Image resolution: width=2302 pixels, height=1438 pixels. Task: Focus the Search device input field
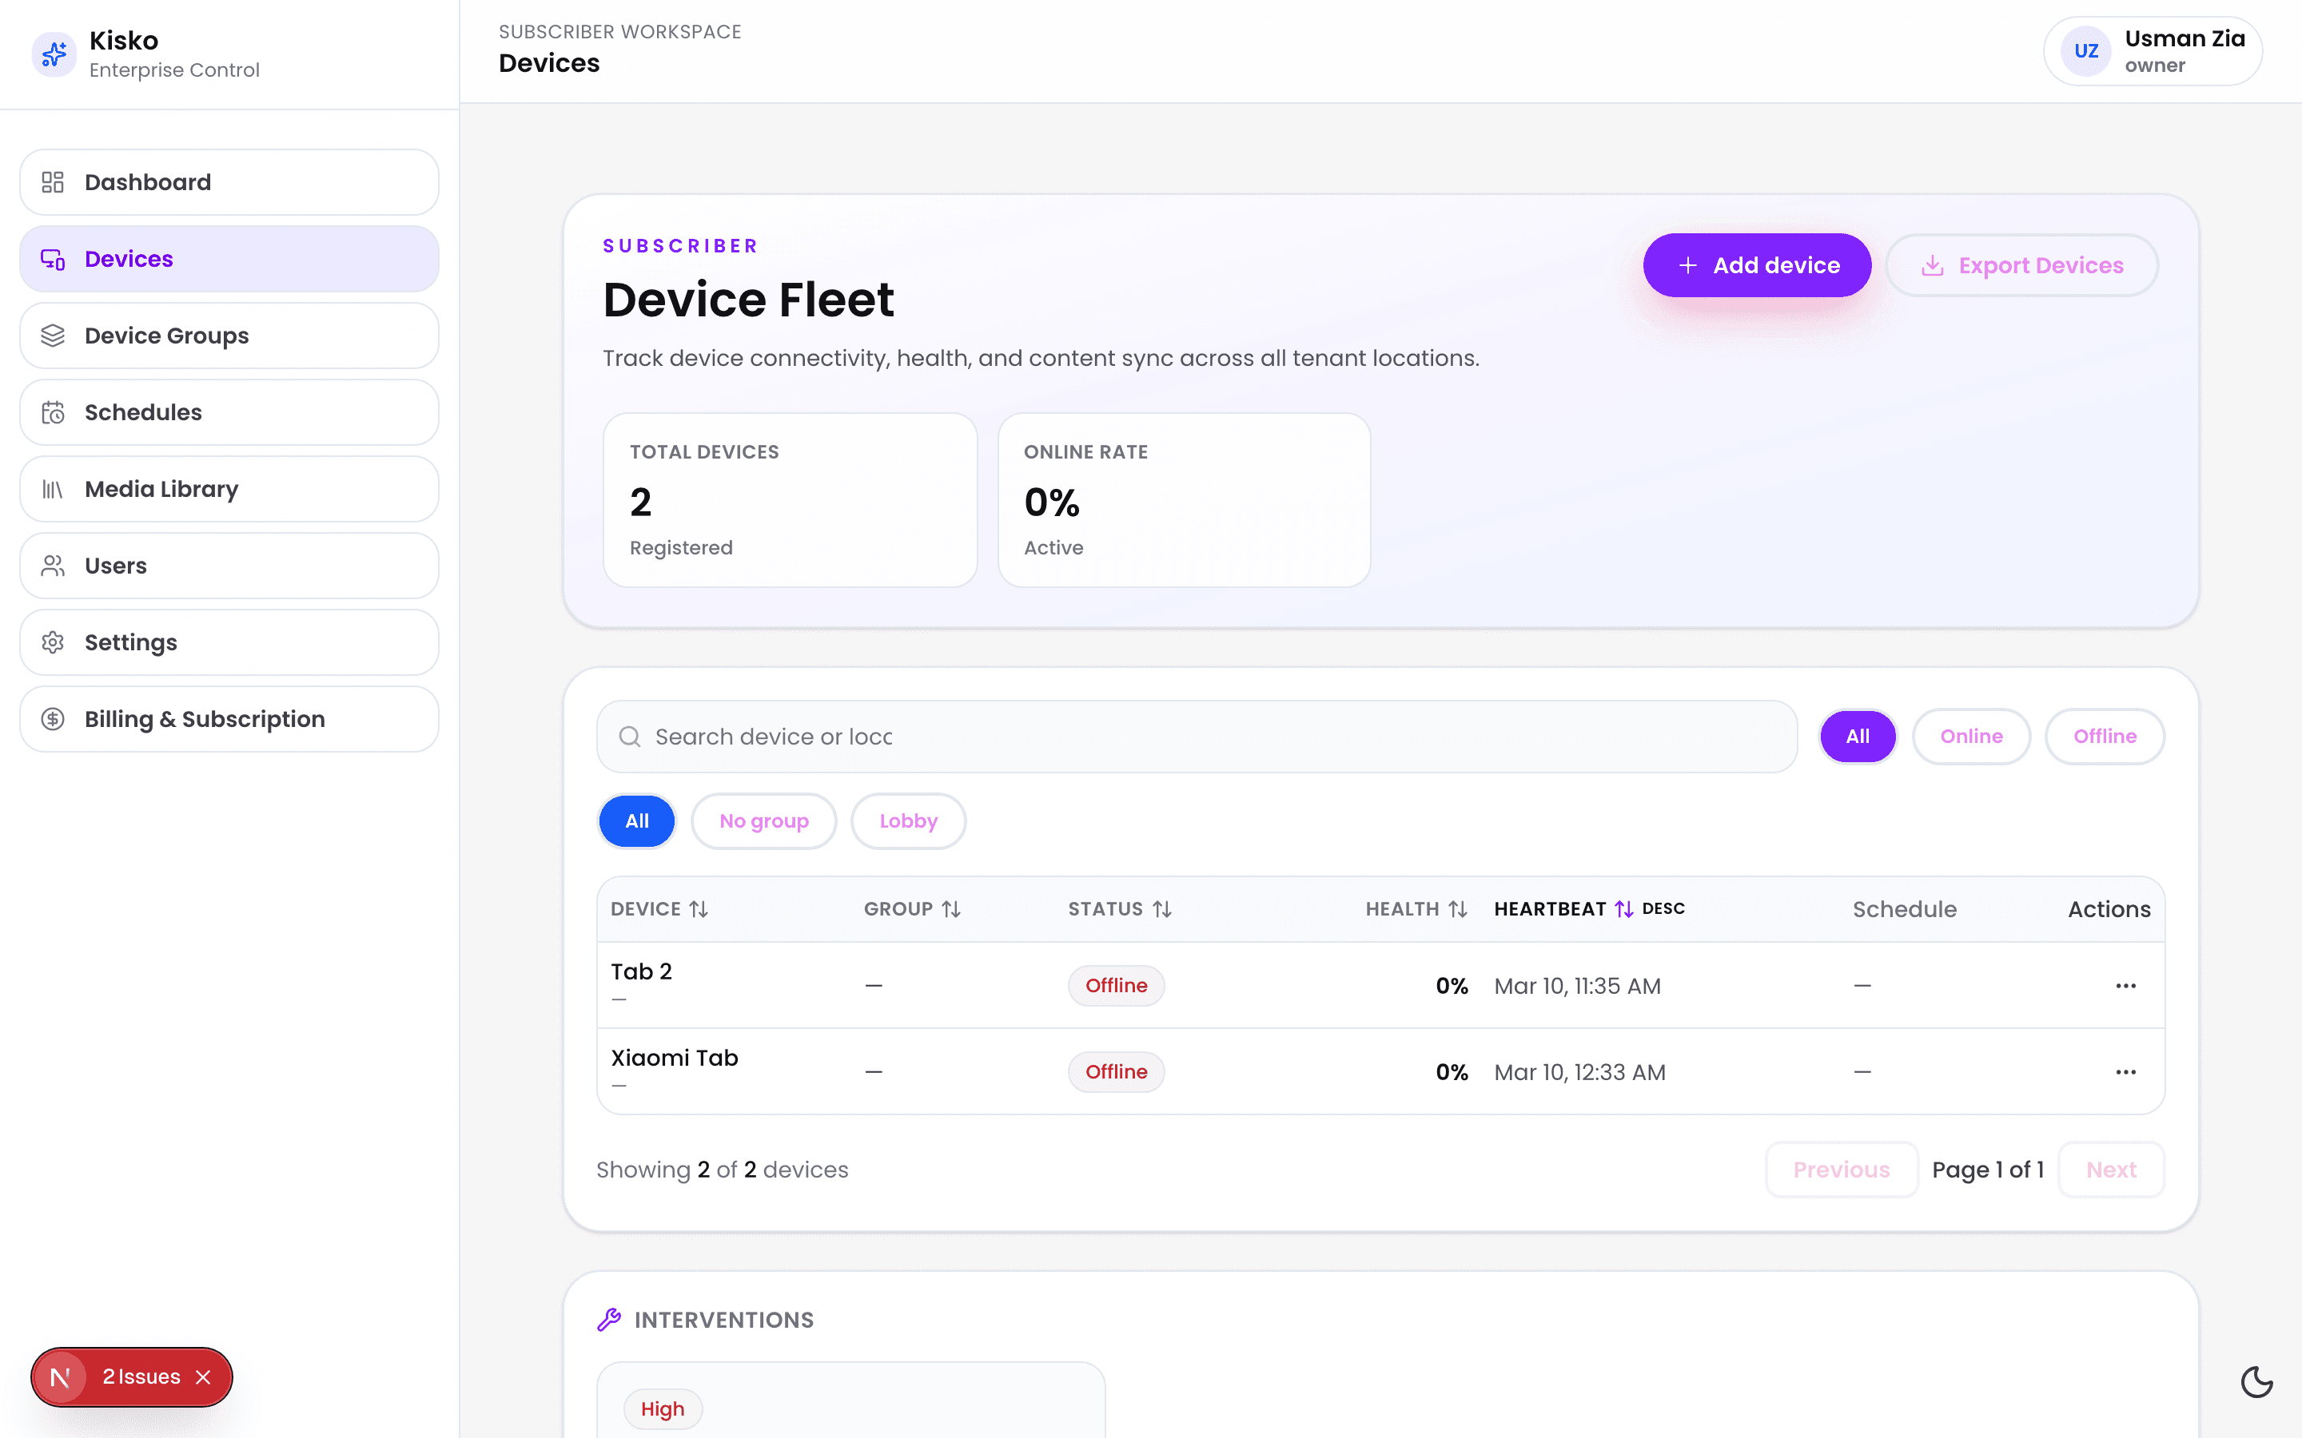click(x=1197, y=736)
